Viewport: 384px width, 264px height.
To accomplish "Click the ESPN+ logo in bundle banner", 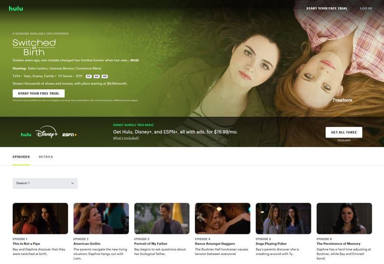I will click(70, 135).
